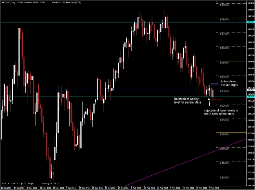Click the 0.98000 round-number level label
255x190 pixels.
224,163
